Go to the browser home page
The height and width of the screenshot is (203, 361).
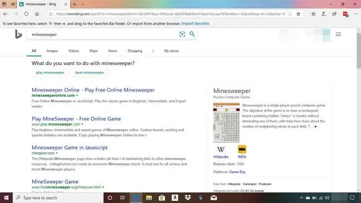click(37, 14)
